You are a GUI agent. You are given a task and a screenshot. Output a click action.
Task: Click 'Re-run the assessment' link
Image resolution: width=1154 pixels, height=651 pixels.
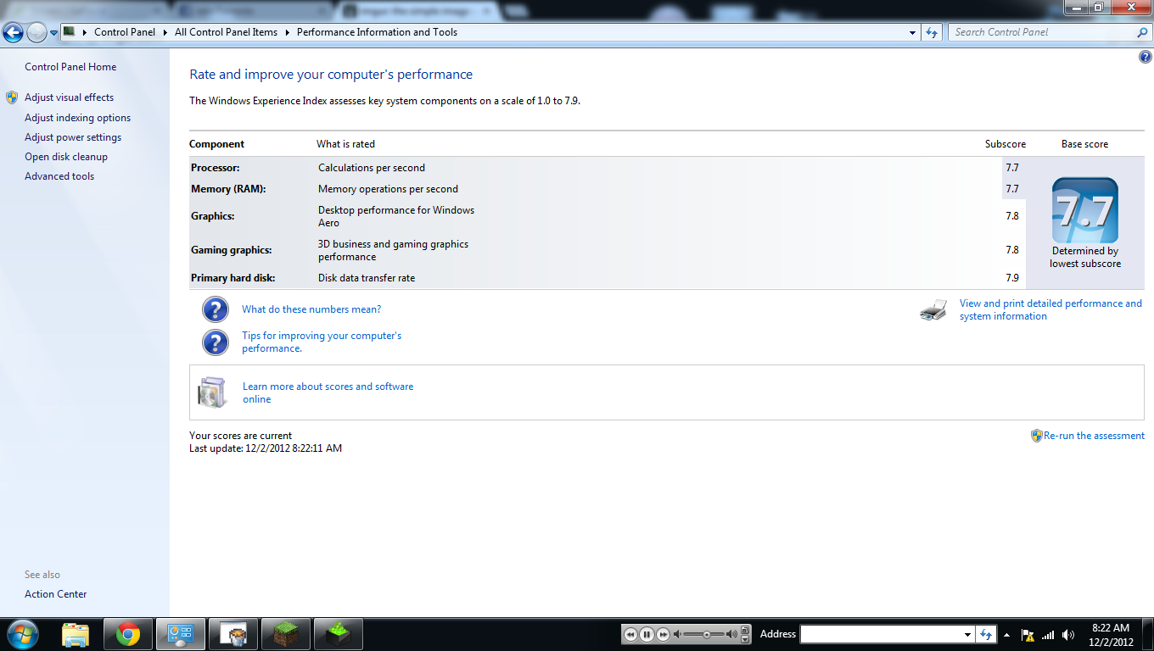pyautogui.click(x=1094, y=436)
